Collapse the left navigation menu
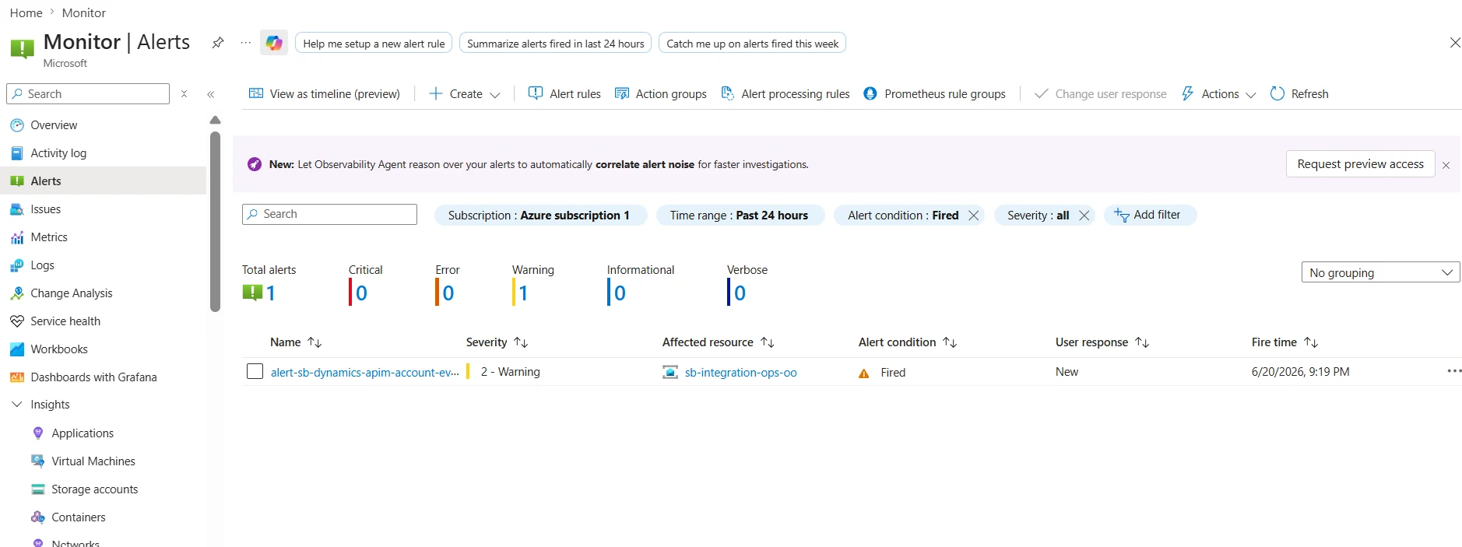The image size is (1462, 547). [x=210, y=93]
